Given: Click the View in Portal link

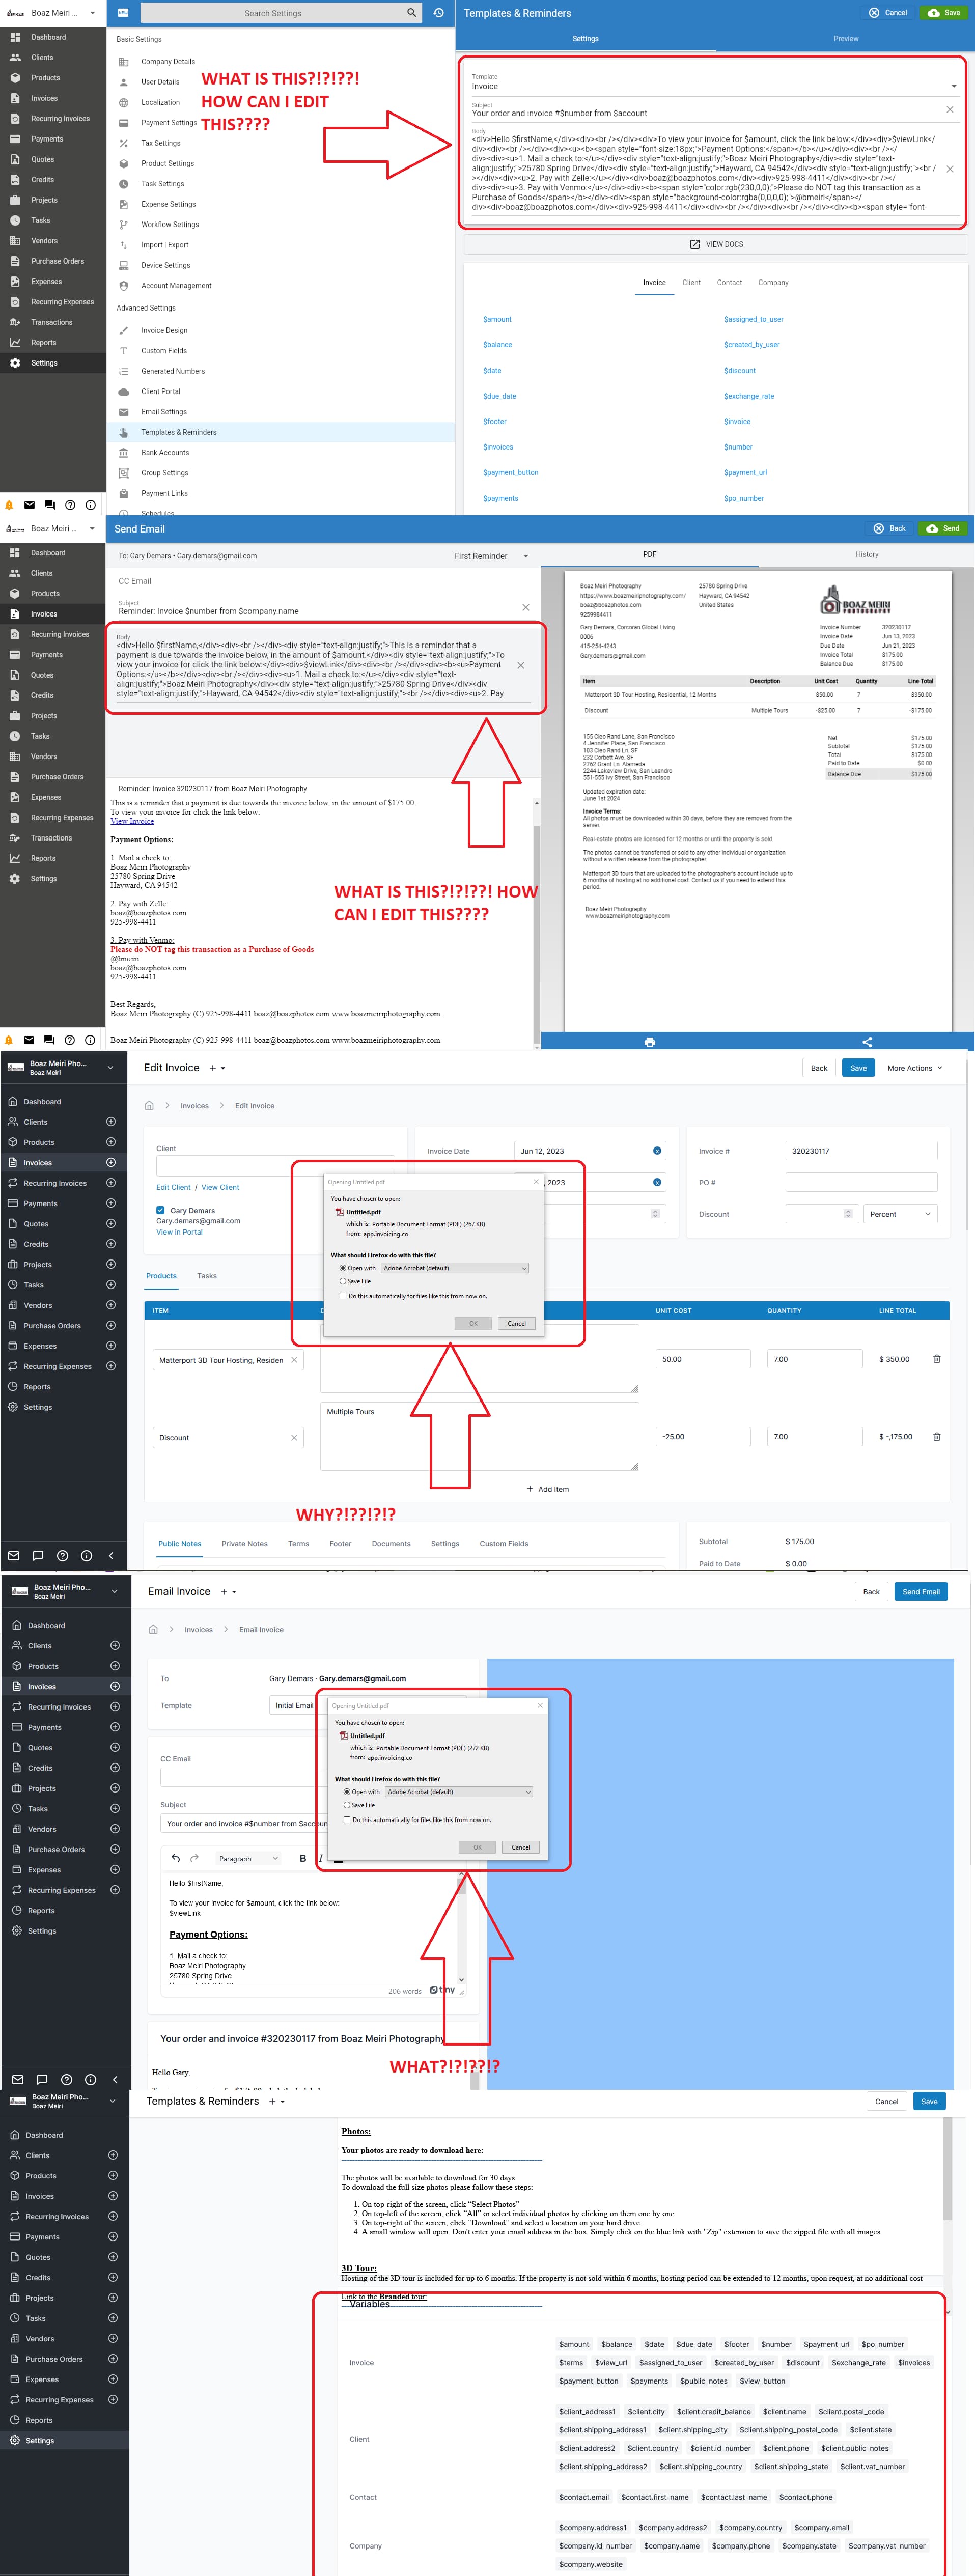Looking at the screenshot, I should point(179,1232).
